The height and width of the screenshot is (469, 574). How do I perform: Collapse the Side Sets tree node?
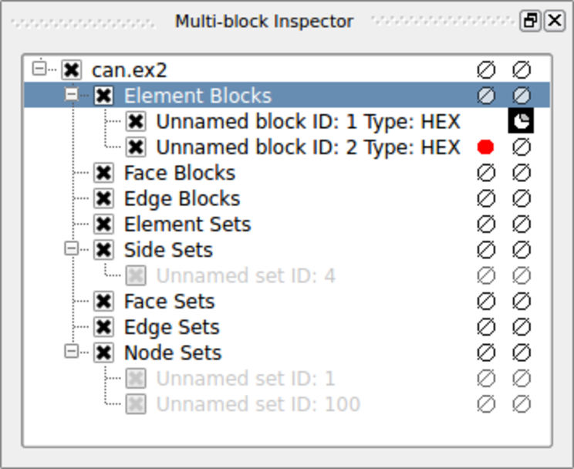click(72, 250)
